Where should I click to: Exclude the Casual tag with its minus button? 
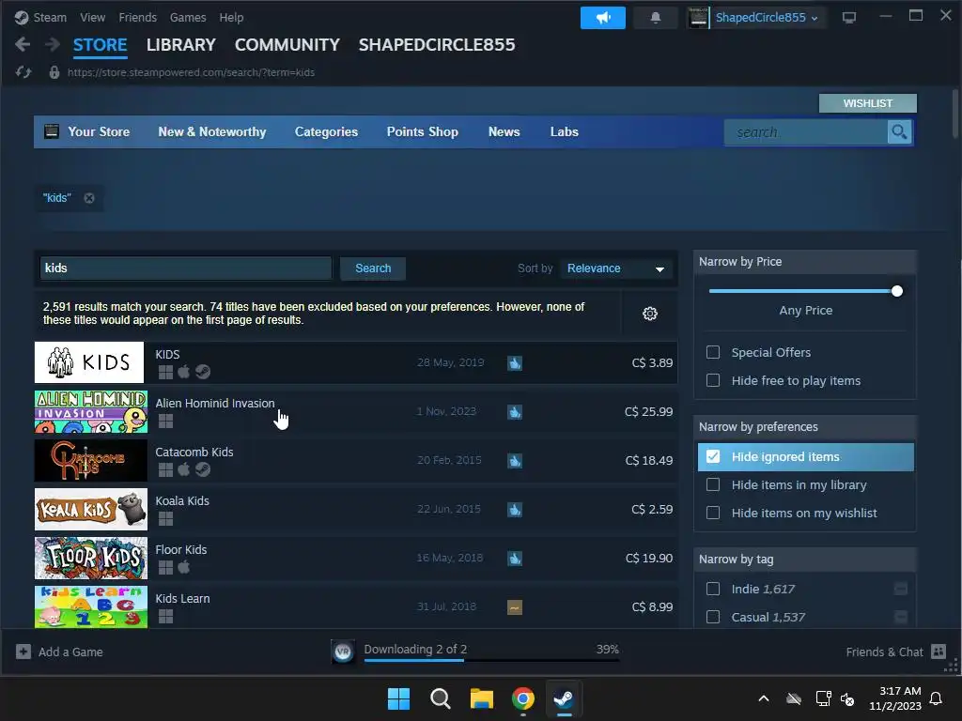901,618
